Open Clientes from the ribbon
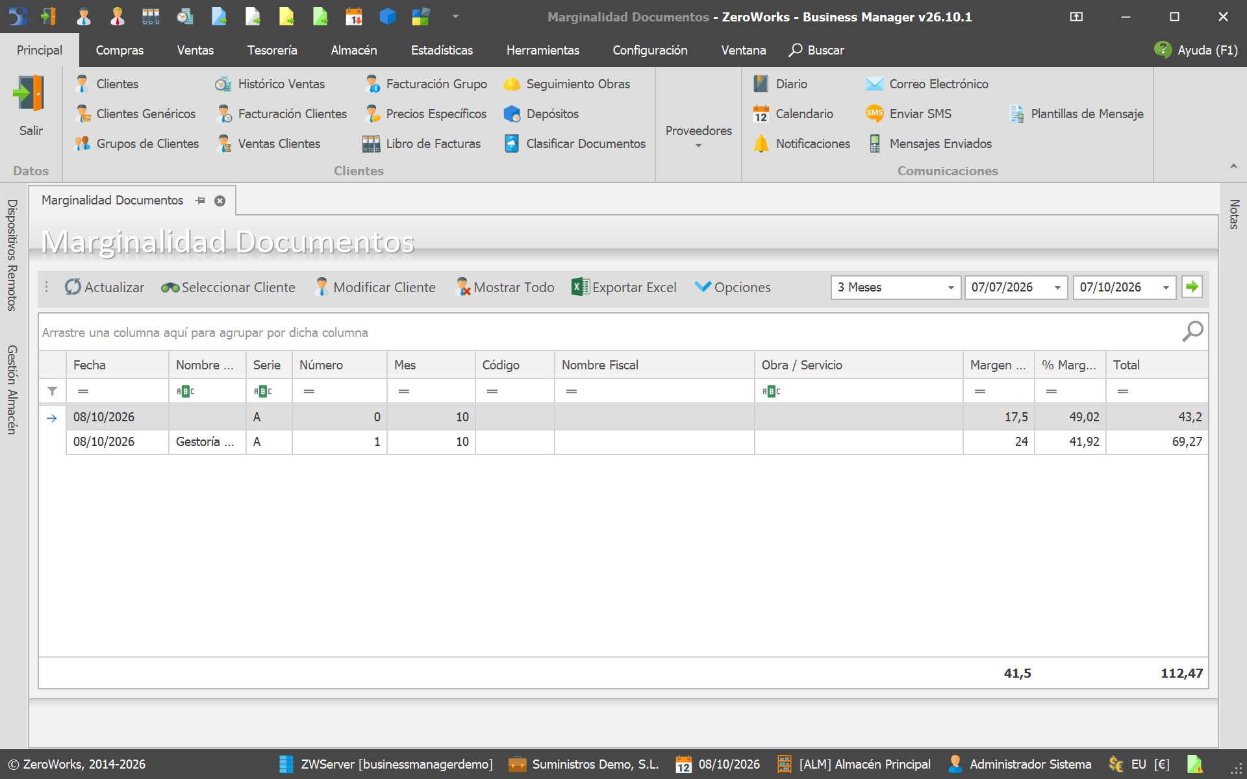 (x=107, y=84)
